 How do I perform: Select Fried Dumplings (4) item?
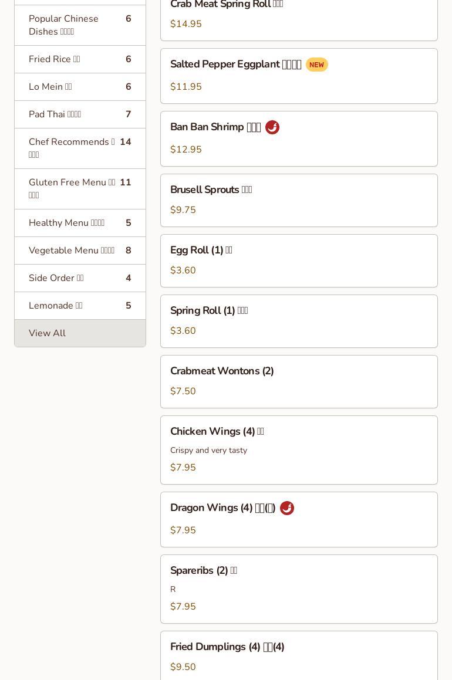pos(299,656)
